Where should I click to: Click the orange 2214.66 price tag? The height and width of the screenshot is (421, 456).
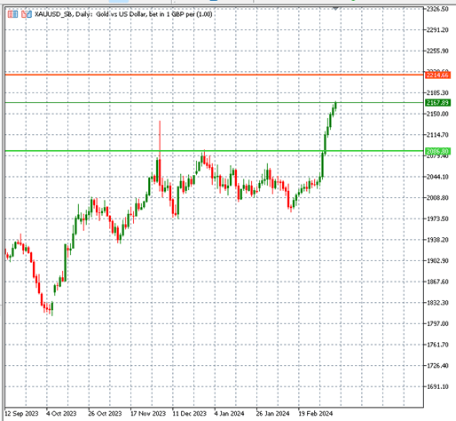click(x=437, y=75)
